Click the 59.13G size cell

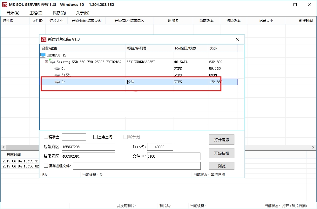tap(215, 69)
